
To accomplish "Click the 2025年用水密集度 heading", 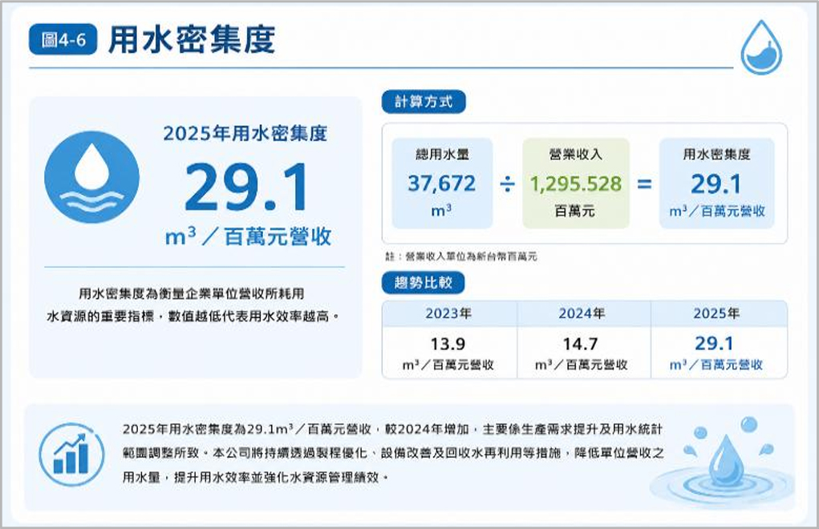I will click(x=245, y=134).
